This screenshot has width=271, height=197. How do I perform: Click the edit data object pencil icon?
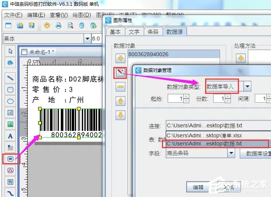coord(120,72)
